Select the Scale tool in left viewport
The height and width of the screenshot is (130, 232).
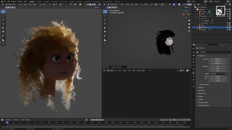(x=3, y=28)
